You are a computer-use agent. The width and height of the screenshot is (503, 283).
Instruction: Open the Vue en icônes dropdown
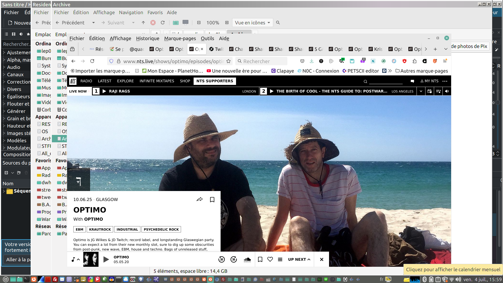tap(252, 23)
